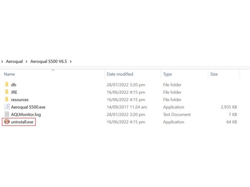Expand chevron after Aeroqual S500 V6.5

point(71,61)
